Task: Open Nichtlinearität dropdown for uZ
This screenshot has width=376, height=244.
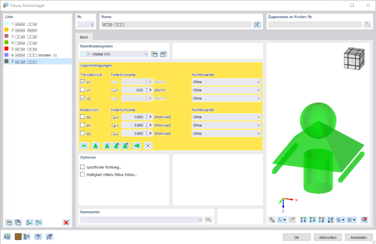Action: tap(227, 98)
